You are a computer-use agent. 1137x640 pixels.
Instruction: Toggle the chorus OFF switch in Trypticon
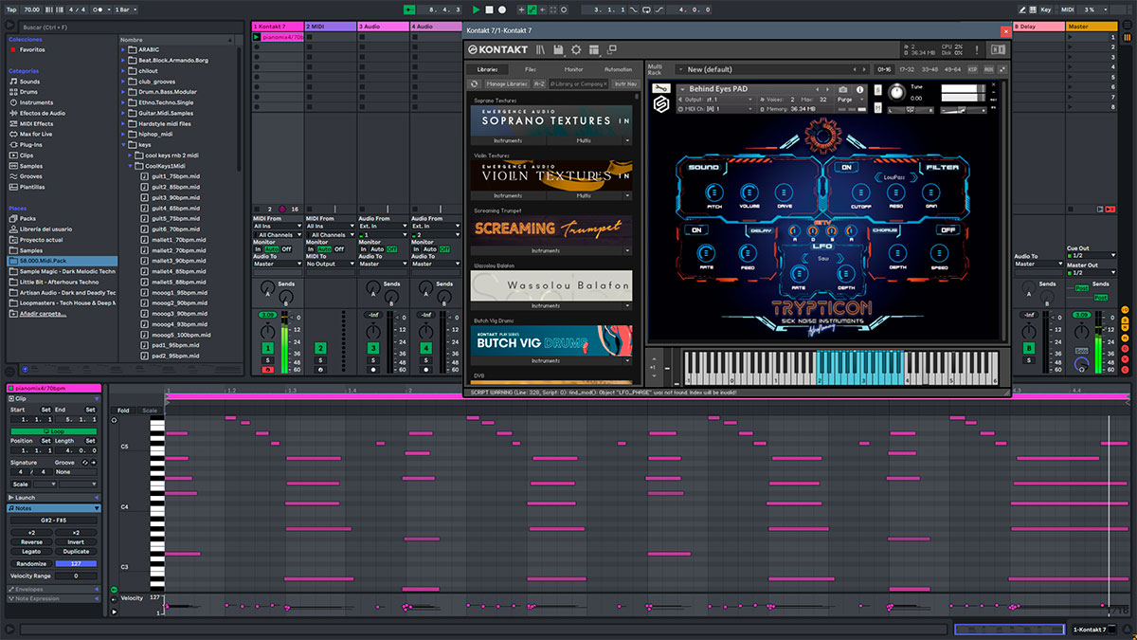947,229
